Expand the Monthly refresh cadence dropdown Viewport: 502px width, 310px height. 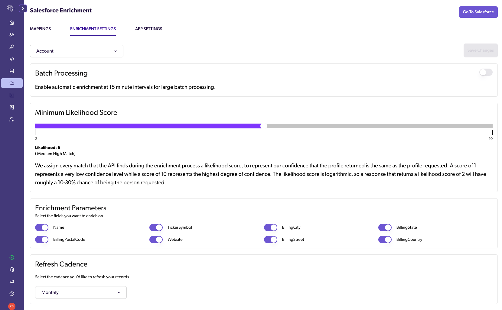tap(81, 292)
